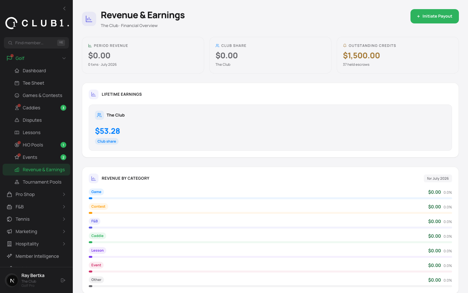The height and width of the screenshot is (293, 468).
Task: Click the Lifetime Earnings chart icon
Action: (94, 94)
